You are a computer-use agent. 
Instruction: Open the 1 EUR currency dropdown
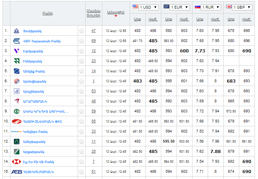(x=180, y=7)
